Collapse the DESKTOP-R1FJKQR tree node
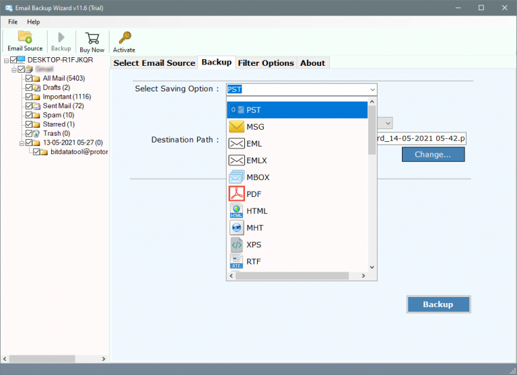 click(6, 60)
